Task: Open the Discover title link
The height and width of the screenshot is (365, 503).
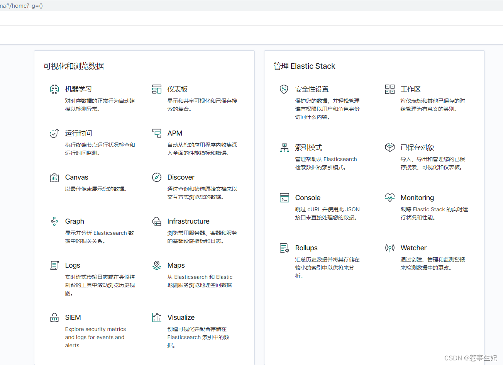Action: pos(181,177)
